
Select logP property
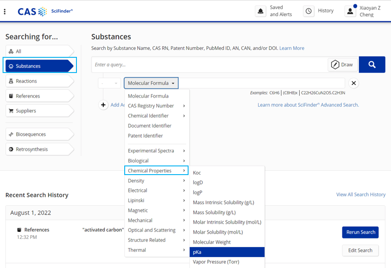227,192
